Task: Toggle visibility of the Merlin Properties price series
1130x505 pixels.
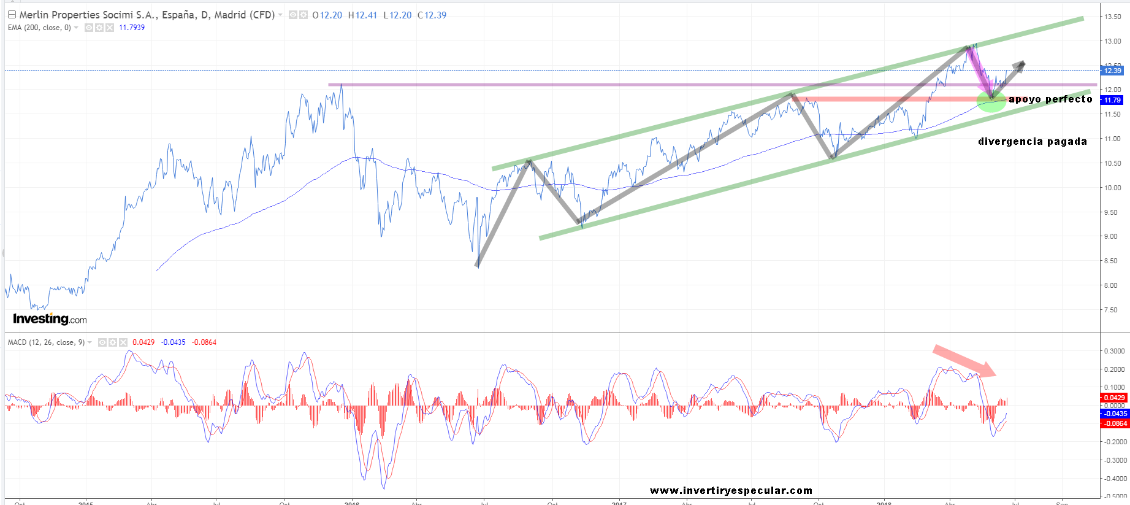Action: (x=293, y=15)
